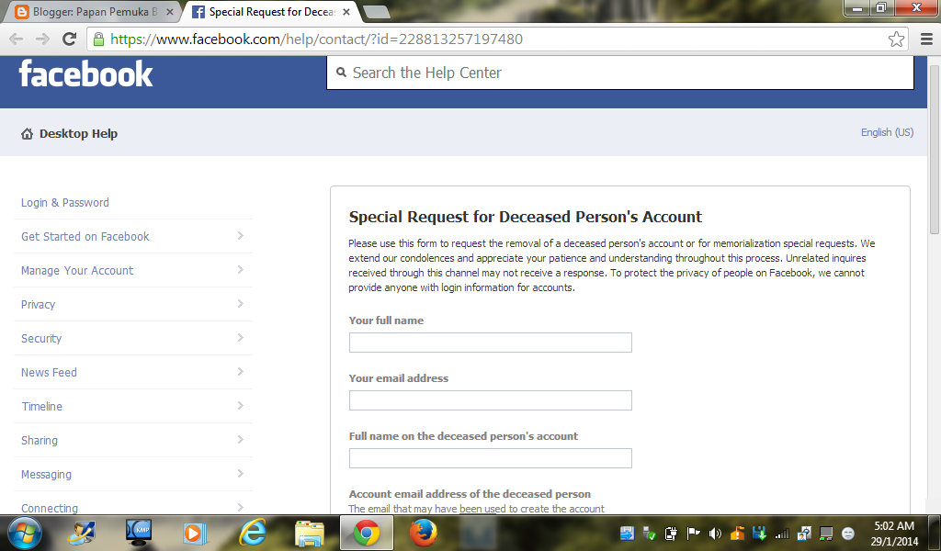The image size is (941, 551).
Task: Open the Security help topic
Action: [40, 339]
